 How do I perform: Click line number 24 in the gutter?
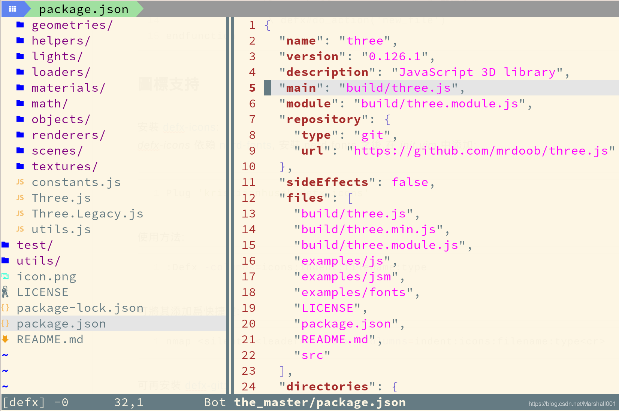point(248,387)
